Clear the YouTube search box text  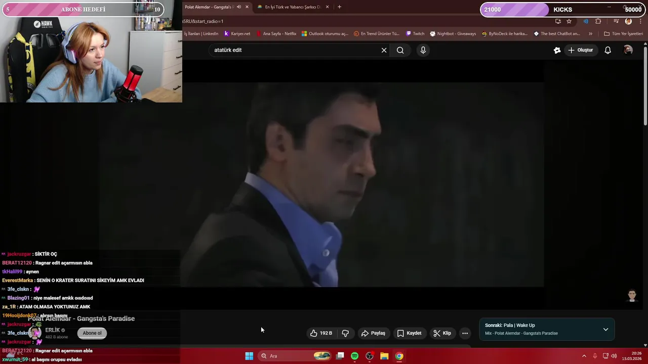point(384,50)
